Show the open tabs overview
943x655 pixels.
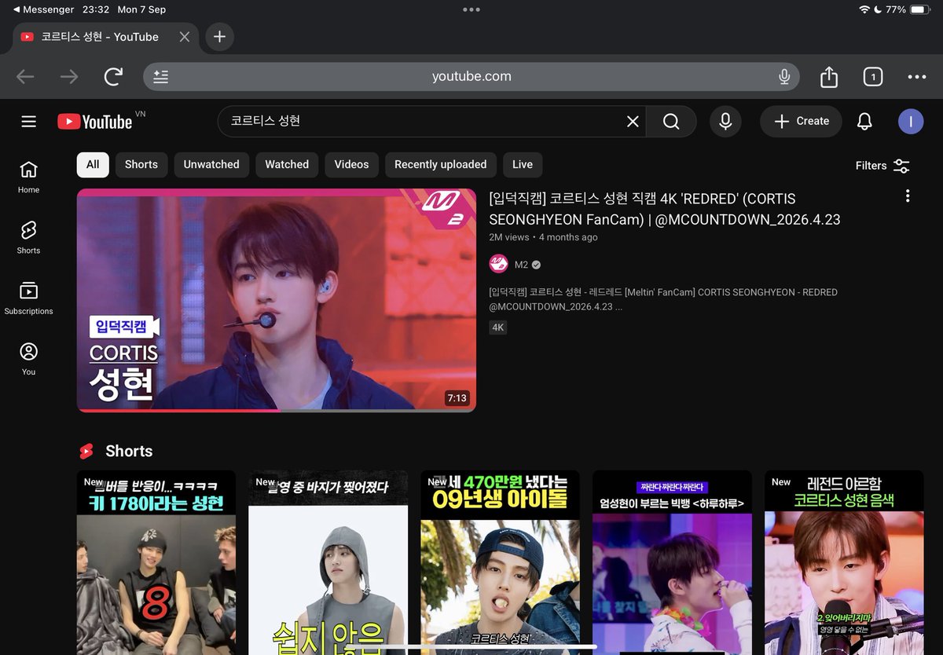[x=872, y=76]
